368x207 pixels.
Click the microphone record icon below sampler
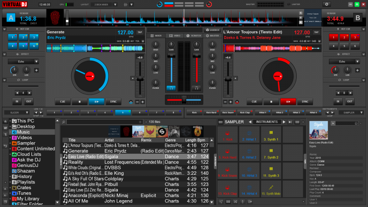coord(243,201)
